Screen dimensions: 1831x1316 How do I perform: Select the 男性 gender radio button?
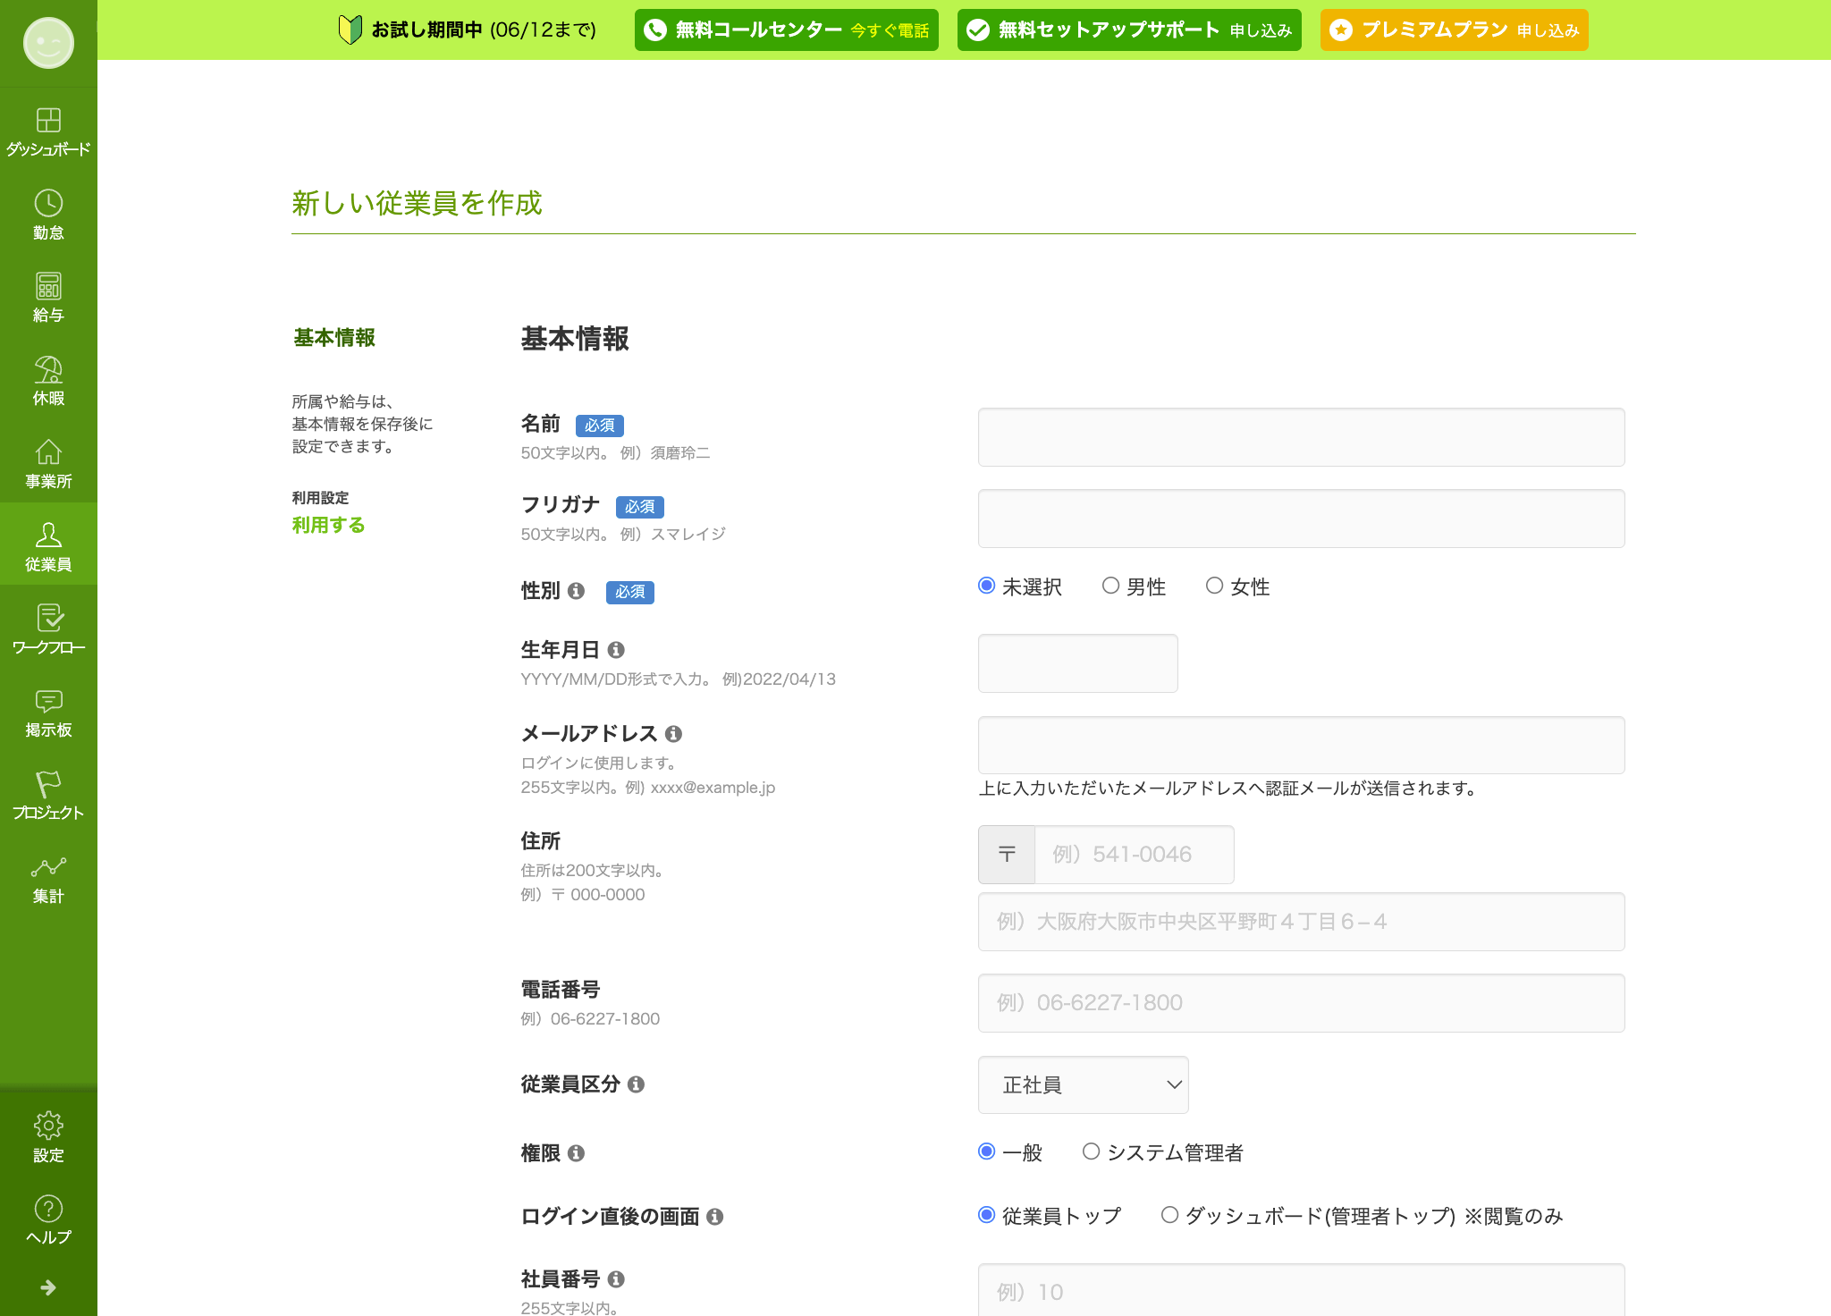pyautogui.click(x=1110, y=586)
